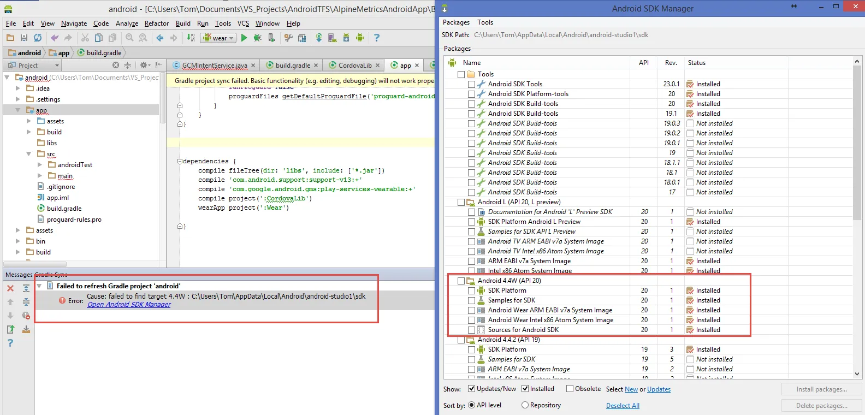
Task: Click the Undo arrow icon
Action: tap(55, 38)
